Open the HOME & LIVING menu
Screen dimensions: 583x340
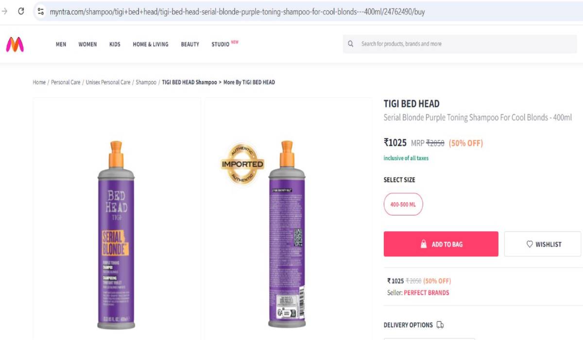click(151, 44)
